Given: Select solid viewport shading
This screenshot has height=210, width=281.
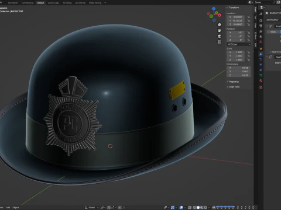Looking at the screenshot, I should pos(198,208).
